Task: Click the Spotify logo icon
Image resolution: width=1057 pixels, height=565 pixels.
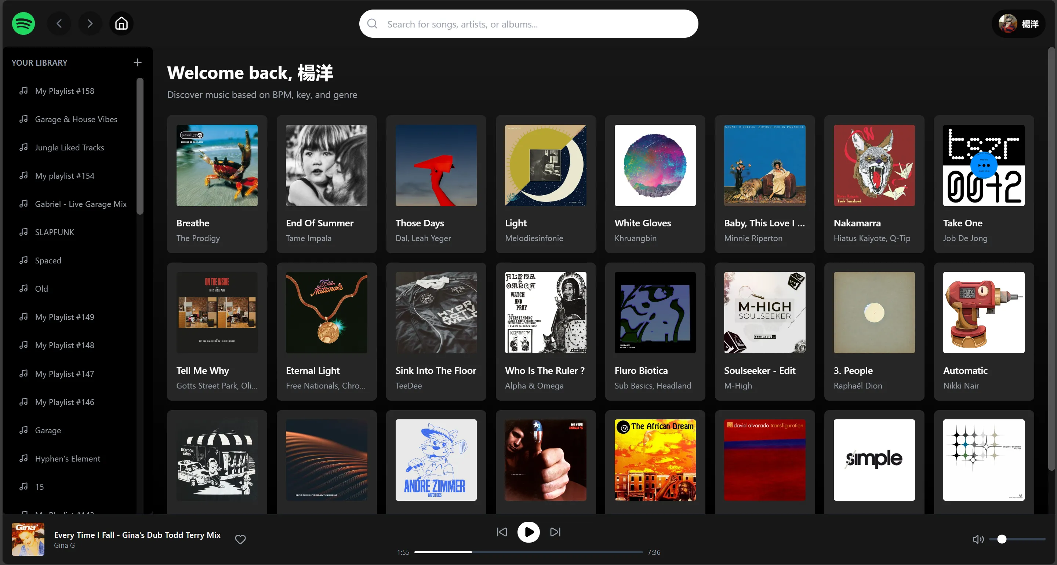Action: point(23,24)
